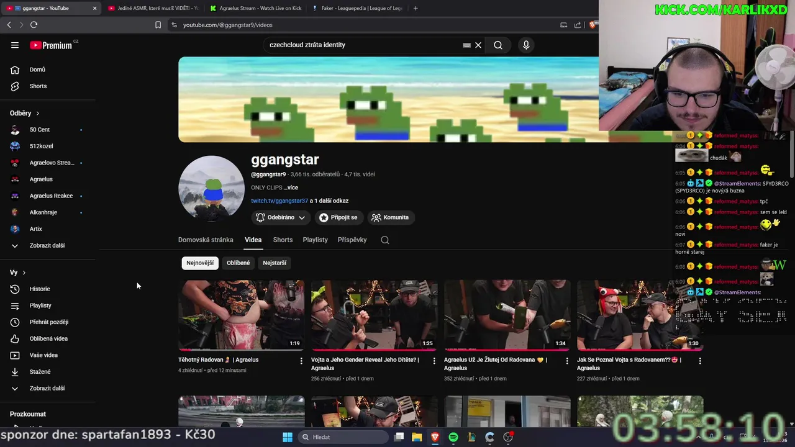Switch to the channel Shorts tab

pyautogui.click(x=283, y=240)
